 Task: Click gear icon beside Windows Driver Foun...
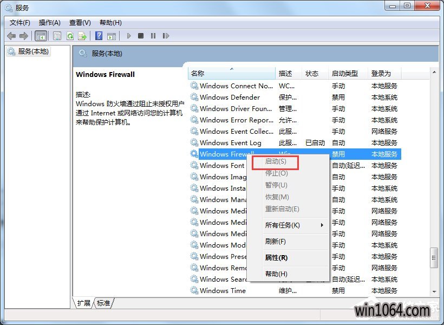(194, 108)
